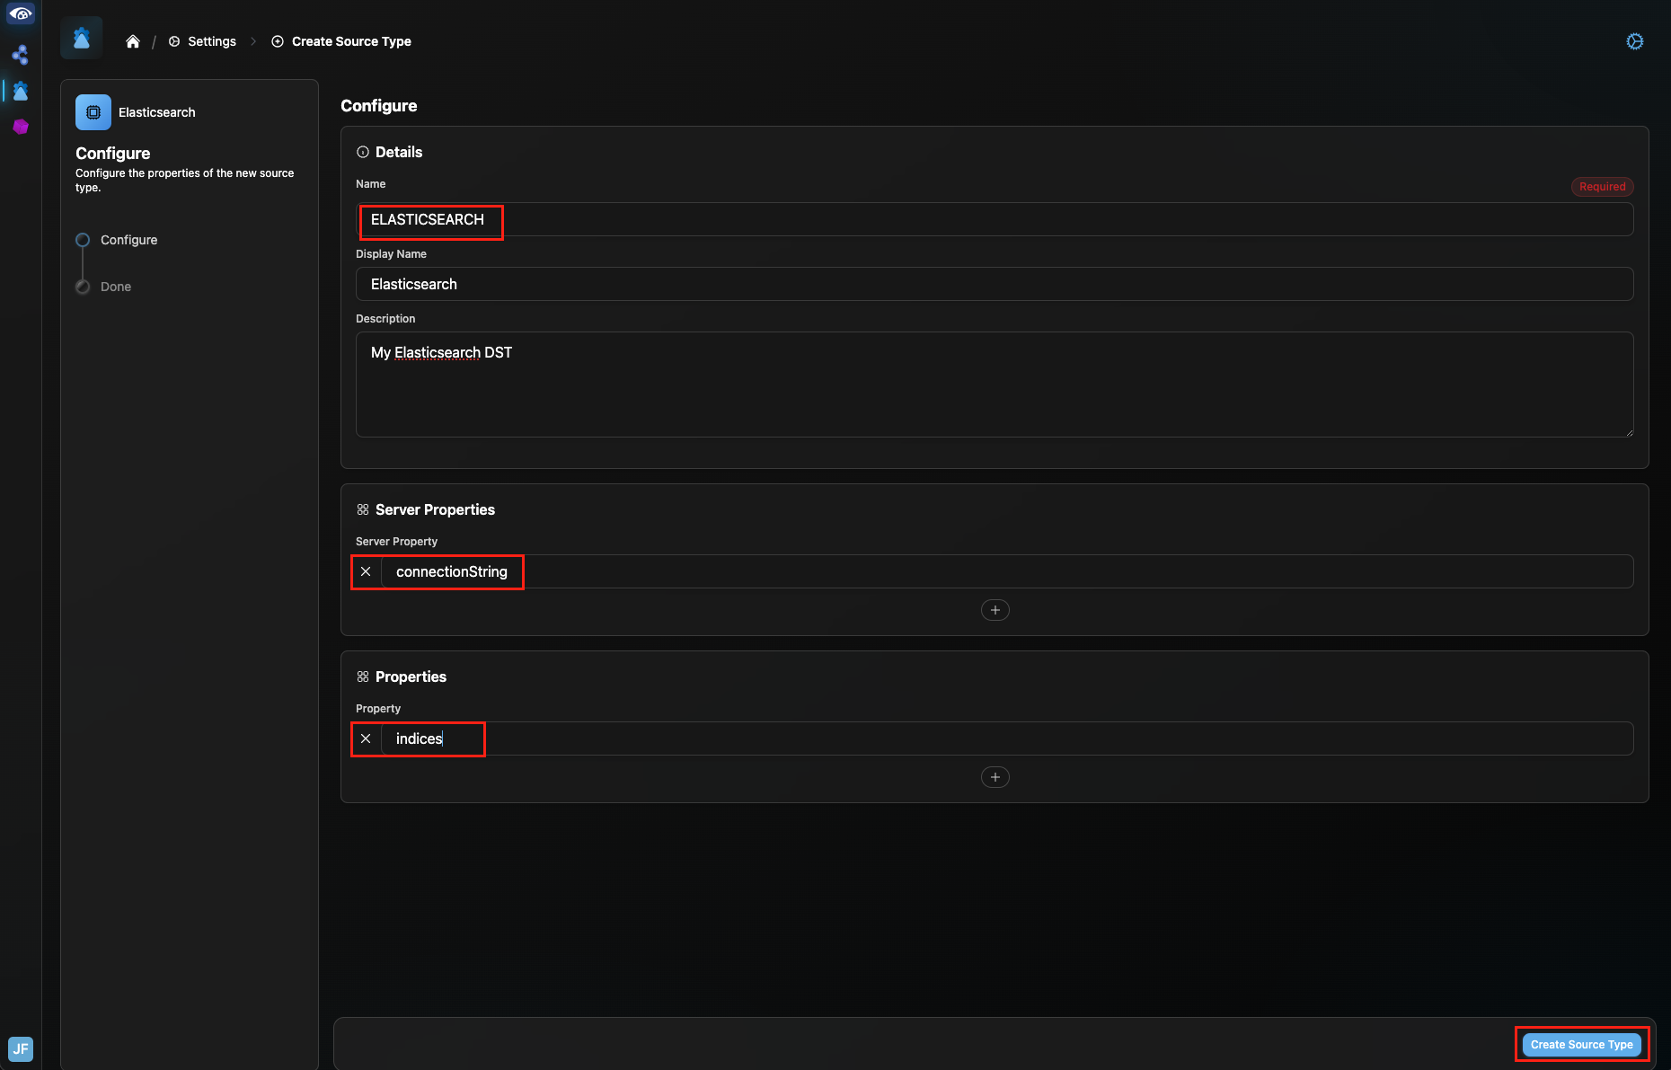1671x1070 pixels.
Task: Remove the indices property
Action: pos(366,738)
